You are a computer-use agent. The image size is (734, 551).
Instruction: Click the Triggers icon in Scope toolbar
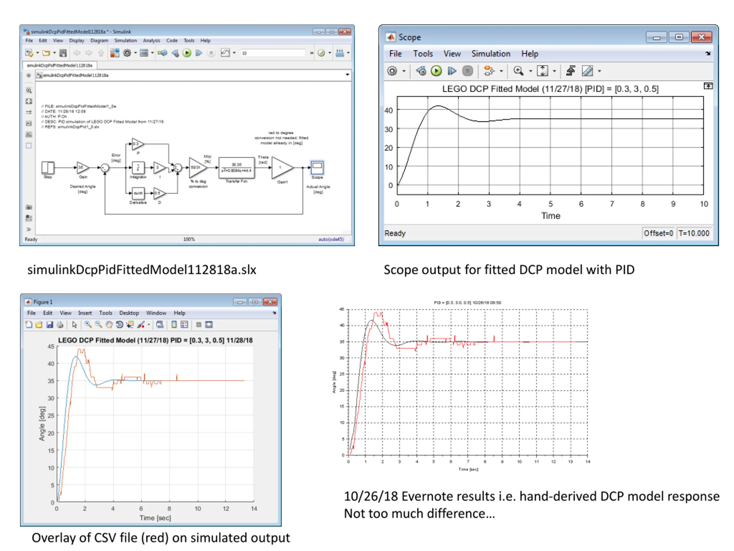(570, 71)
